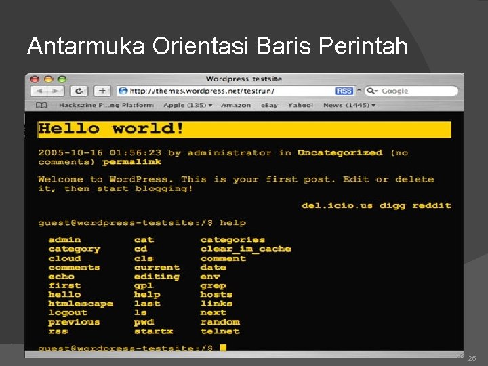Open the bookmarks book icon
The width and height of the screenshot is (488, 366).
pos(42,105)
